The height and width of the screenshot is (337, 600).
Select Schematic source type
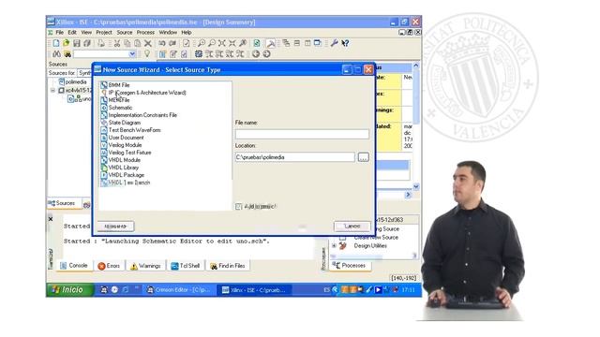pyautogui.click(x=120, y=108)
